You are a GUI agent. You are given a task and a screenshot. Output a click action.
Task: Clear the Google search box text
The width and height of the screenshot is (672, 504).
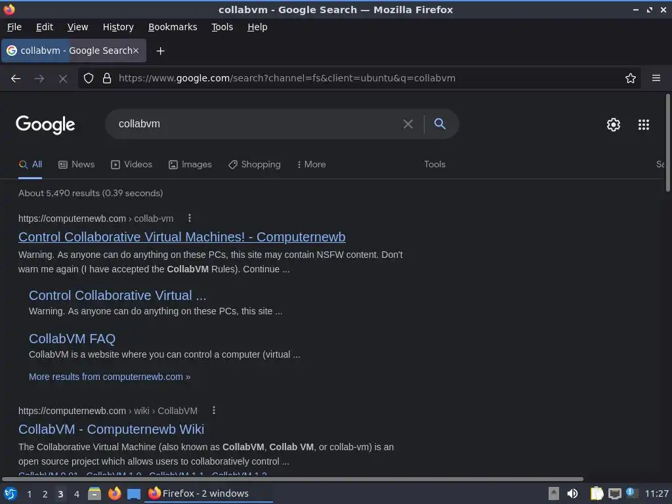(408, 124)
